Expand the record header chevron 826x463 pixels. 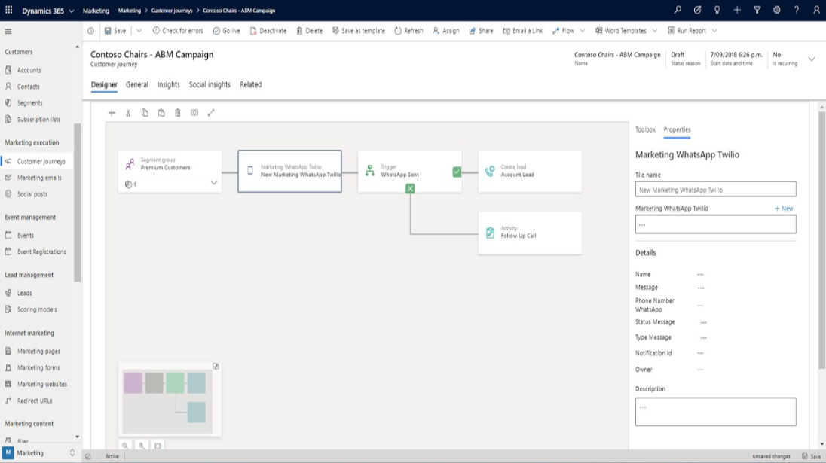812,59
